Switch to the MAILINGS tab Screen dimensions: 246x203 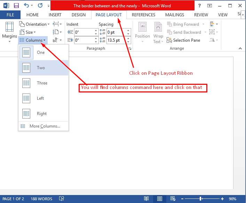175,15
